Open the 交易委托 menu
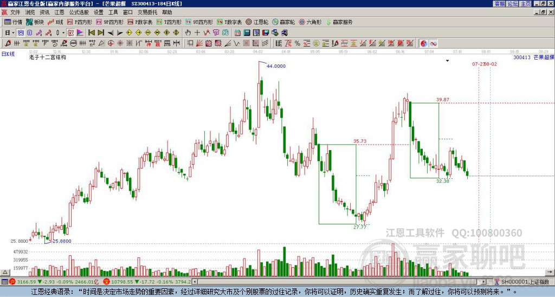Image resolution: width=555 pixels, height=297 pixels. (x=147, y=12)
